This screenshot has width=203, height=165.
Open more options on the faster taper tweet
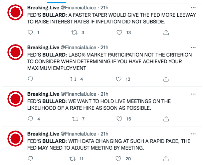click(x=192, y=7)
